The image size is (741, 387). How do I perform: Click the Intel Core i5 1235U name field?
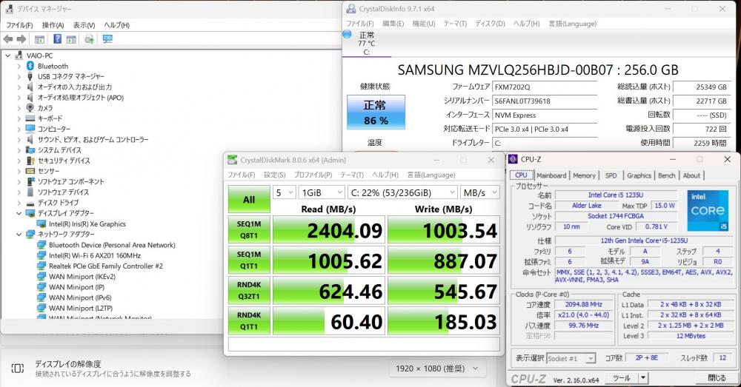(615, 195)
